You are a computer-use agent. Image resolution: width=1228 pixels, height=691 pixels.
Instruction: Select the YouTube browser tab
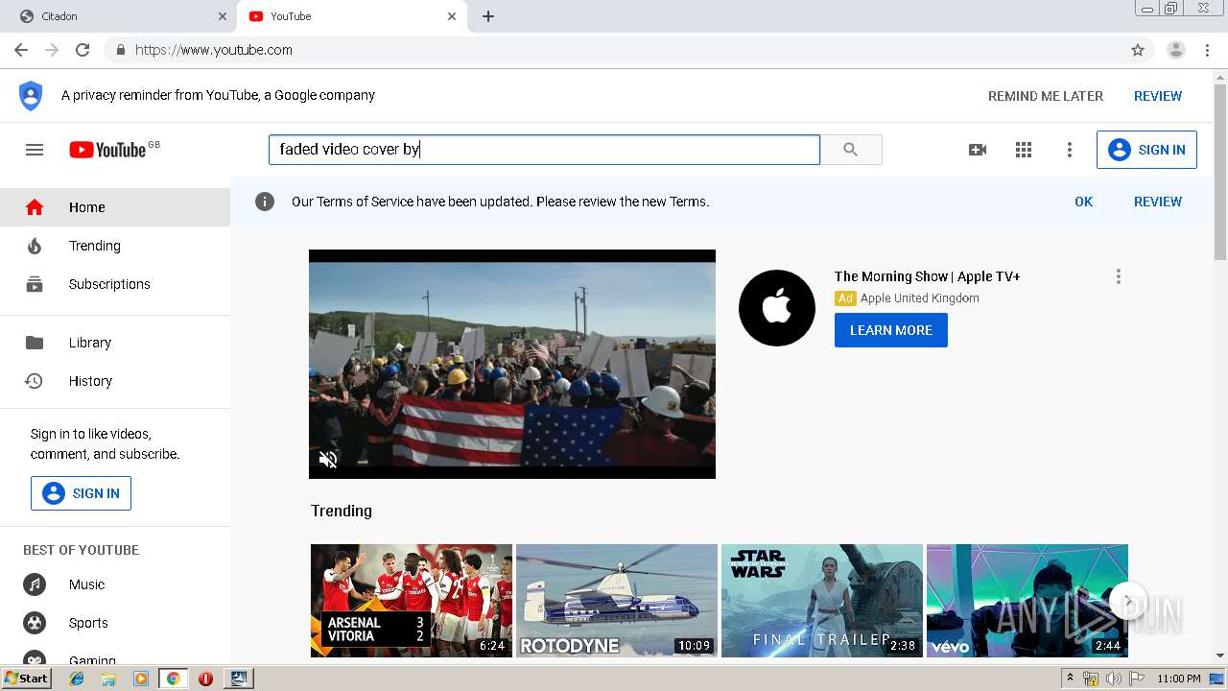click(x=350, y=16)
